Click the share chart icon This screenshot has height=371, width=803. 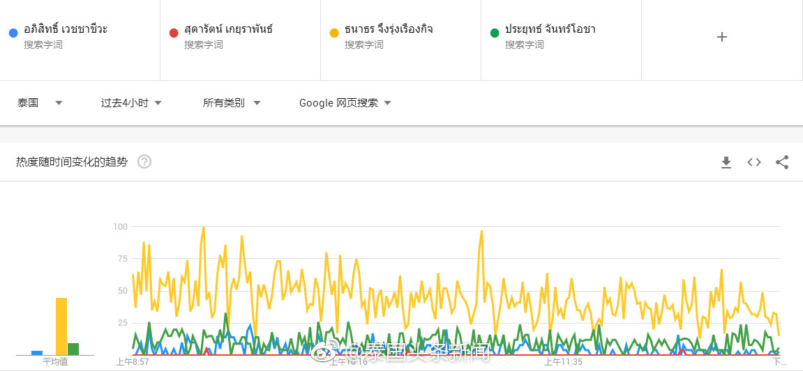pos(782,162)
